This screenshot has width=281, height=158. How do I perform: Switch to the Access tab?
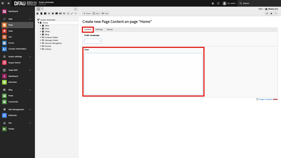pyautogui.click(x=110, y=30)
